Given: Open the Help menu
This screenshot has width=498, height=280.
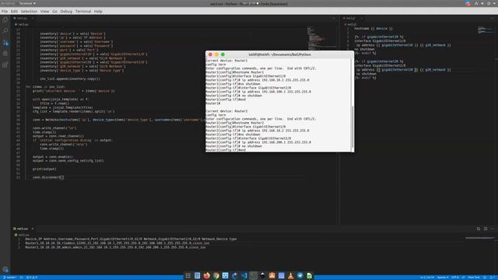Looking at the screenshot, I should pos(98,11).
